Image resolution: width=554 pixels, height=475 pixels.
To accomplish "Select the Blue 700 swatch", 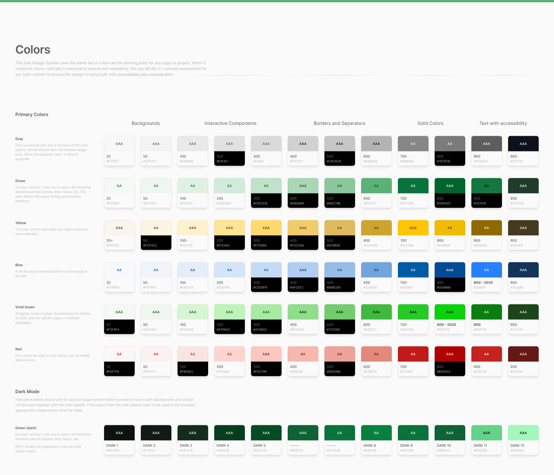I will coord(413,277).
